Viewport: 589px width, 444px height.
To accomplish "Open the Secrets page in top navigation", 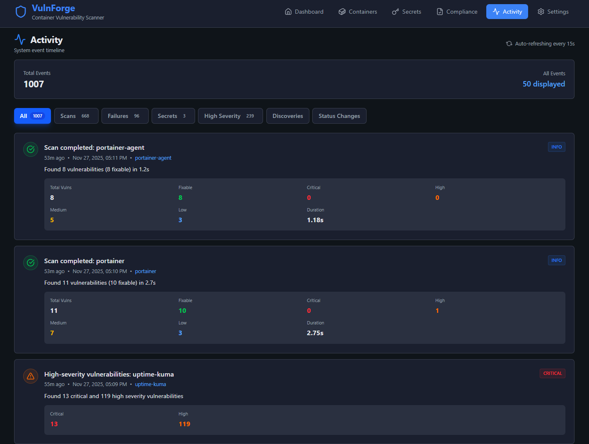I will click(x=406, y=12).
